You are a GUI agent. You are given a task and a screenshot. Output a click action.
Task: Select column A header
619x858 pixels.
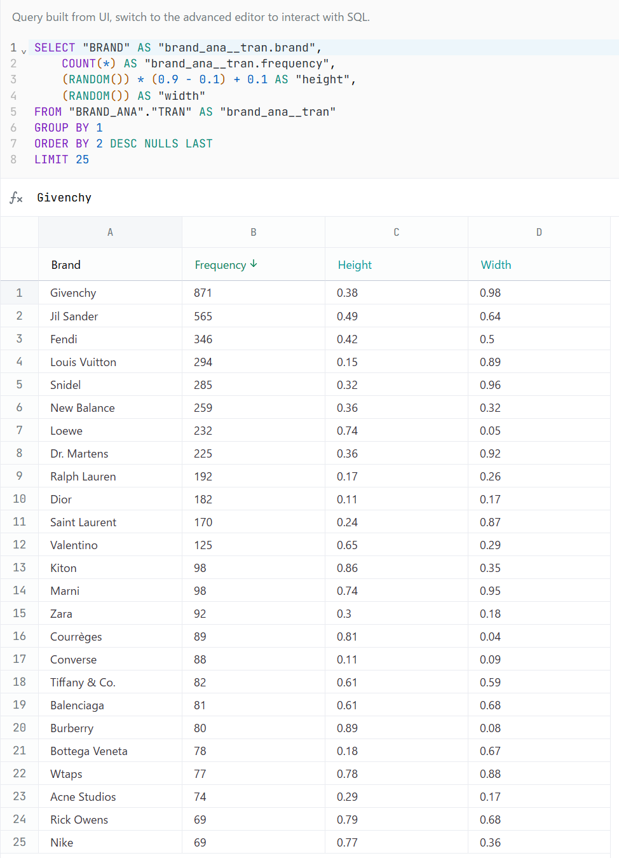tap(110, 232)
